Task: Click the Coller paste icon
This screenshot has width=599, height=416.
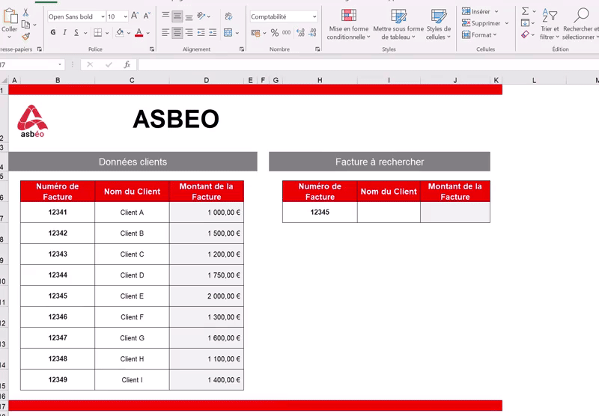Action: [10, 16]
